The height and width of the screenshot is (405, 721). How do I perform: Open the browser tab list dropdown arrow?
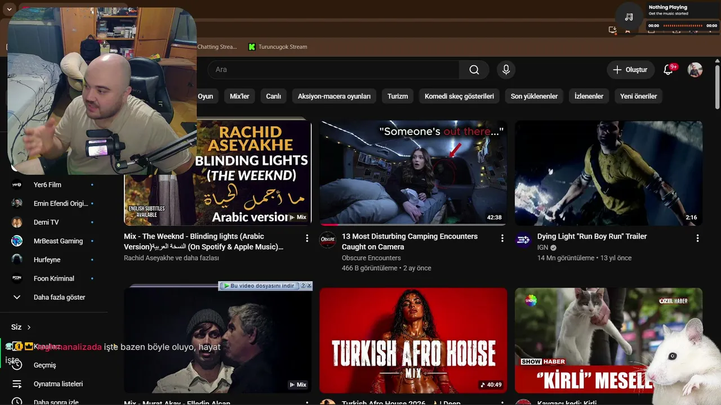pos(9,10)
